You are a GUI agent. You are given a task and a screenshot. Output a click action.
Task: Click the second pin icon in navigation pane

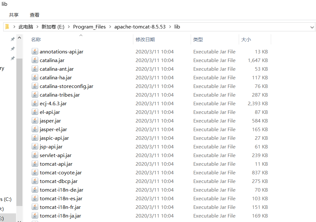tap(13, 49)
